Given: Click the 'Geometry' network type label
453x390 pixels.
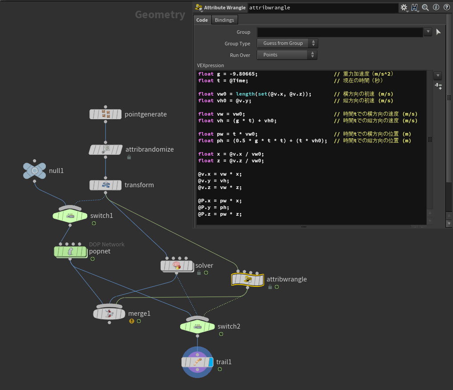Looking at the screenshot, I should coord(160,15).
